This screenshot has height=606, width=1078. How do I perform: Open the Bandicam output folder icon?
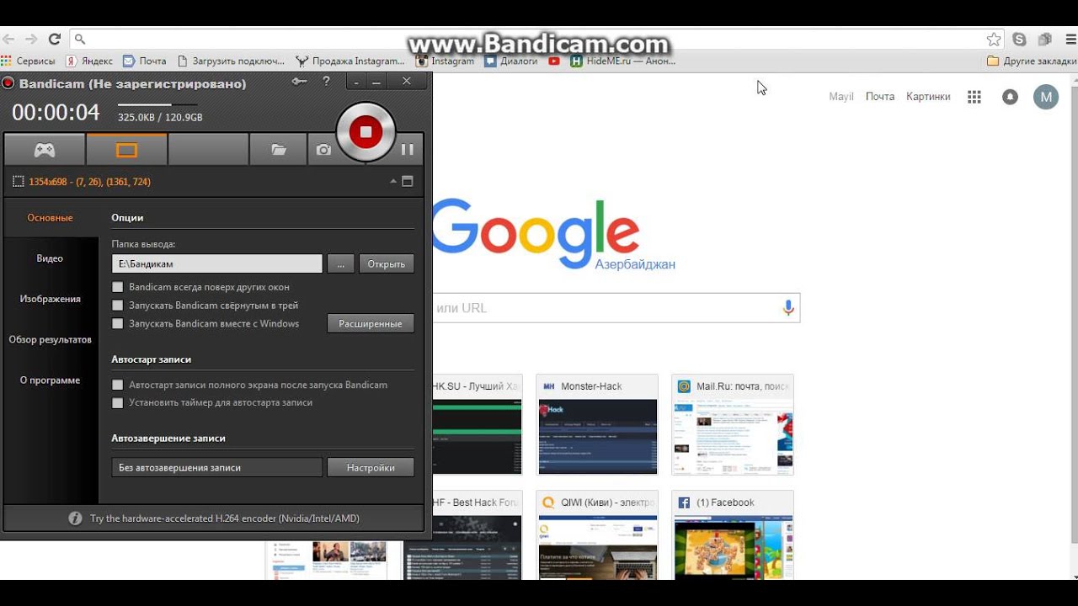point(278,150)
